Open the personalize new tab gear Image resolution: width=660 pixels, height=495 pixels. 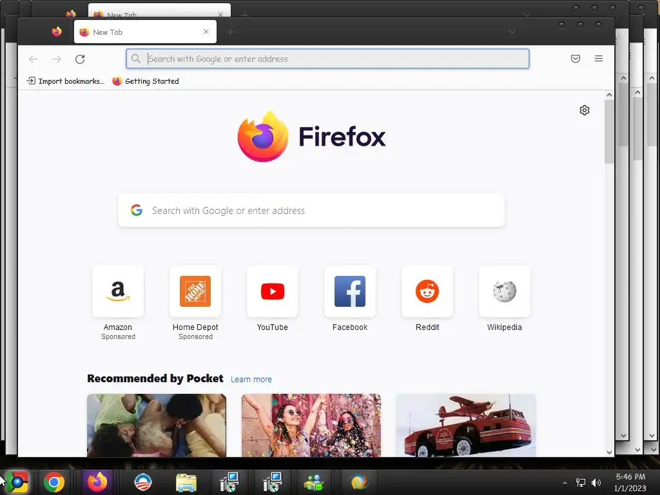click(x=584, y=110)
